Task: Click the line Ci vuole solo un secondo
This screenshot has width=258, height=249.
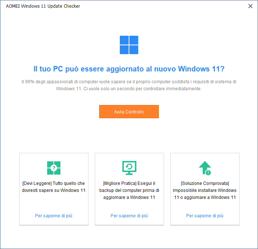Action: [142, 89]
